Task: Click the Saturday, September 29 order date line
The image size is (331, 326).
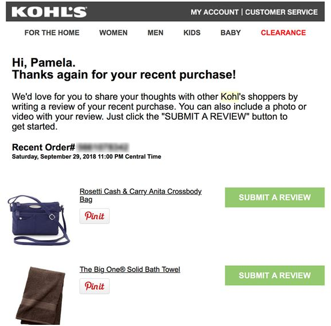Action: (87, 156)
